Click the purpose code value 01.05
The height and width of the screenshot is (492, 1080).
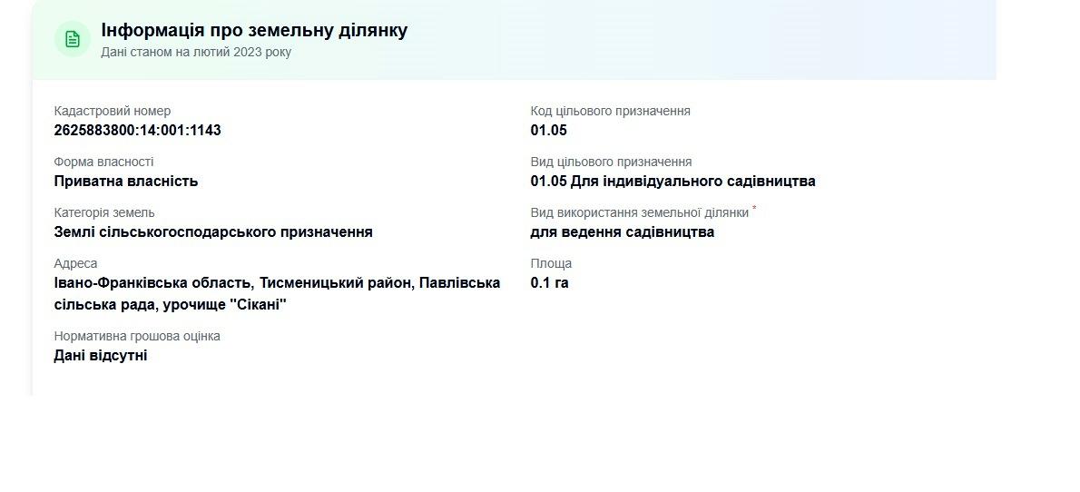click(x=549, y=130)
